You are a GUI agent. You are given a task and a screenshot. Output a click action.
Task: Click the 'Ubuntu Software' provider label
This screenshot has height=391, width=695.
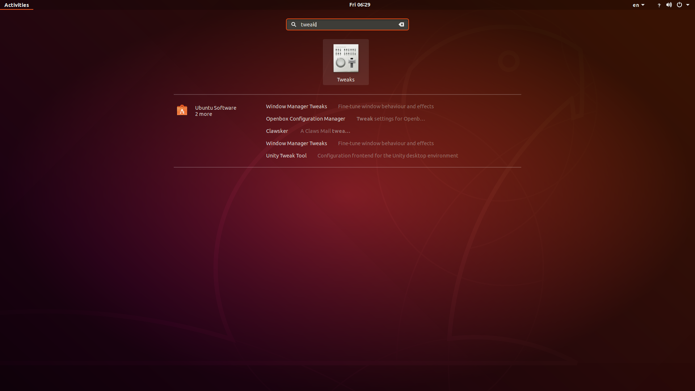tap(215, 108)
